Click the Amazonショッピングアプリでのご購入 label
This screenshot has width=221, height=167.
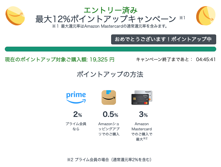click(x=109, y=129)
